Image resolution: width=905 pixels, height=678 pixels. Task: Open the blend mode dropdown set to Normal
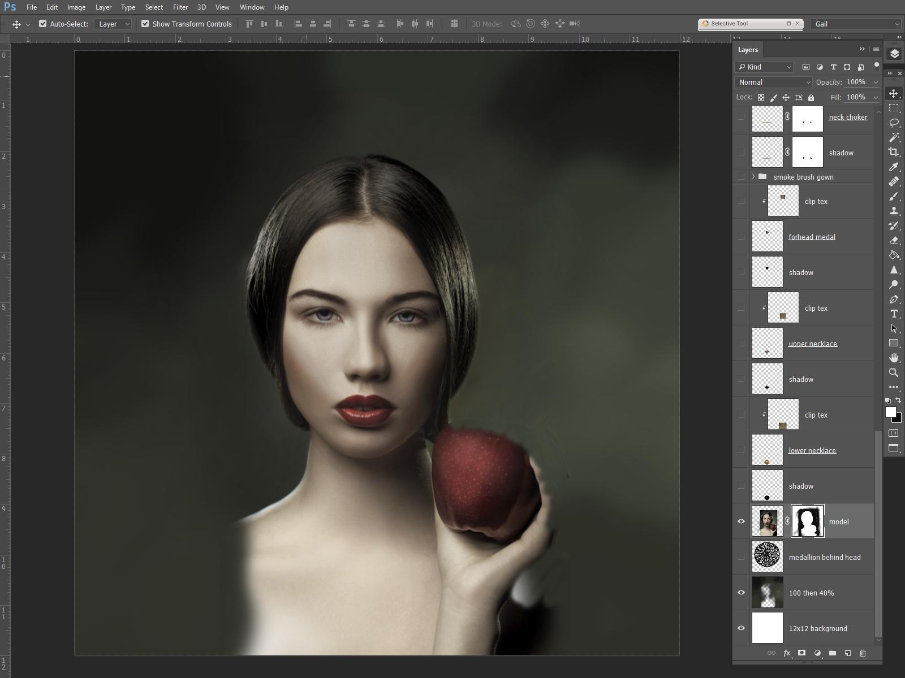click(772, 82)
